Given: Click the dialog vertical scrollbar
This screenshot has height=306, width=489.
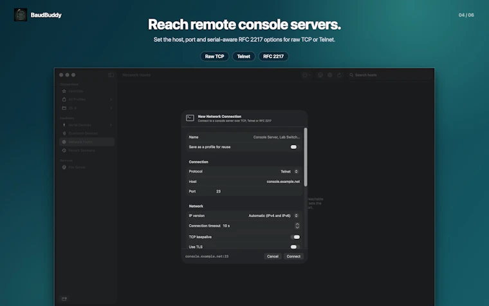Looking at the screenshot, I should [306, 157].
